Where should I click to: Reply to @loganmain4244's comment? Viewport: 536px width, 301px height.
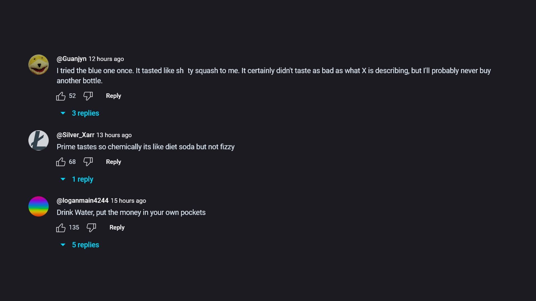[117, 227]
